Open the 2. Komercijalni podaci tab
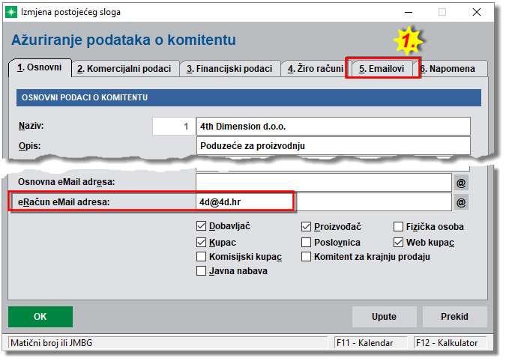This screenshot has width=506, height=361. click(124, 69)
